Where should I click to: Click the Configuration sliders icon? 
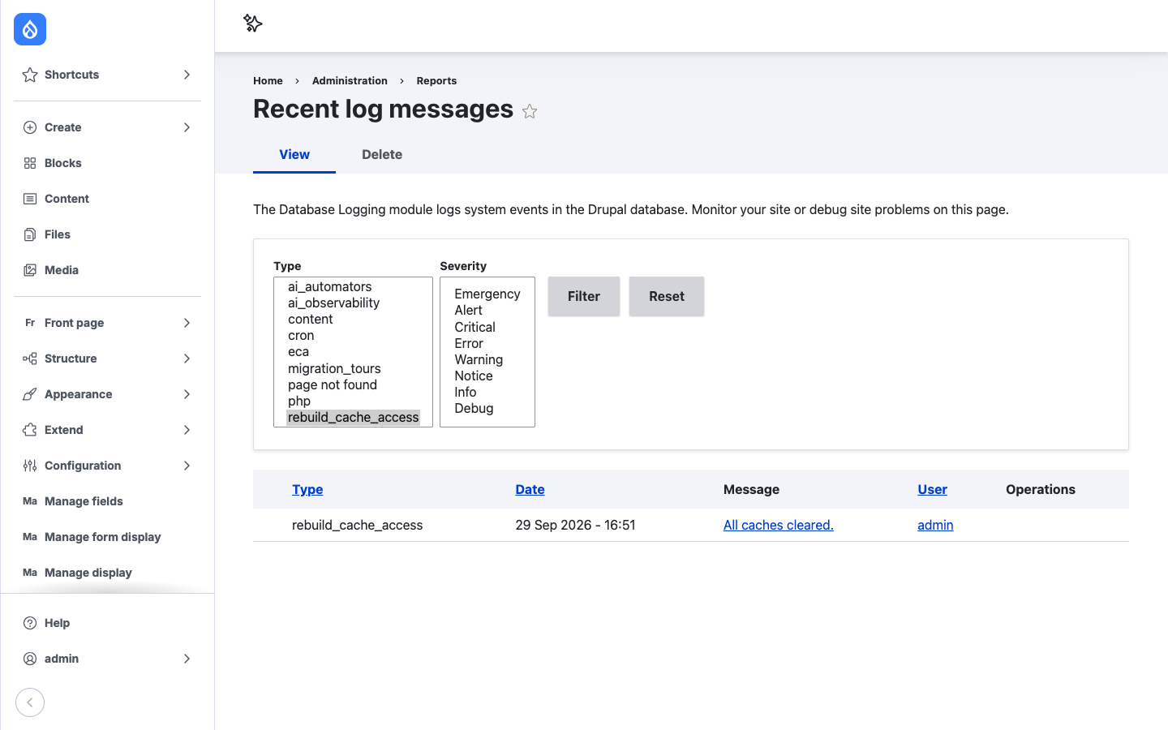pos(30,466)
